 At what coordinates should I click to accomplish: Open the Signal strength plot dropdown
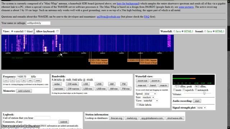point(201,107)
